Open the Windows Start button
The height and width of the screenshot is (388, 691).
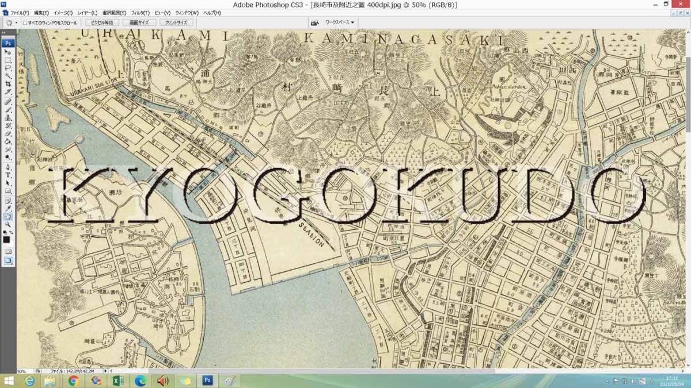(9, 381)
